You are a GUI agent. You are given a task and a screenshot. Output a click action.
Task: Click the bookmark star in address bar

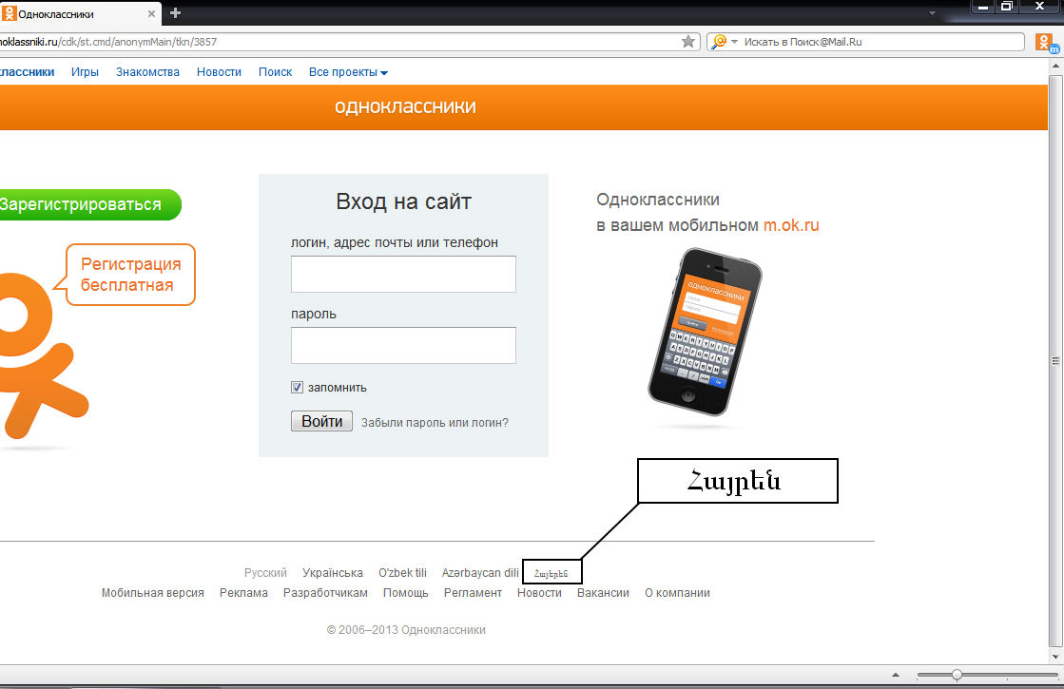(x=688, y=42)
